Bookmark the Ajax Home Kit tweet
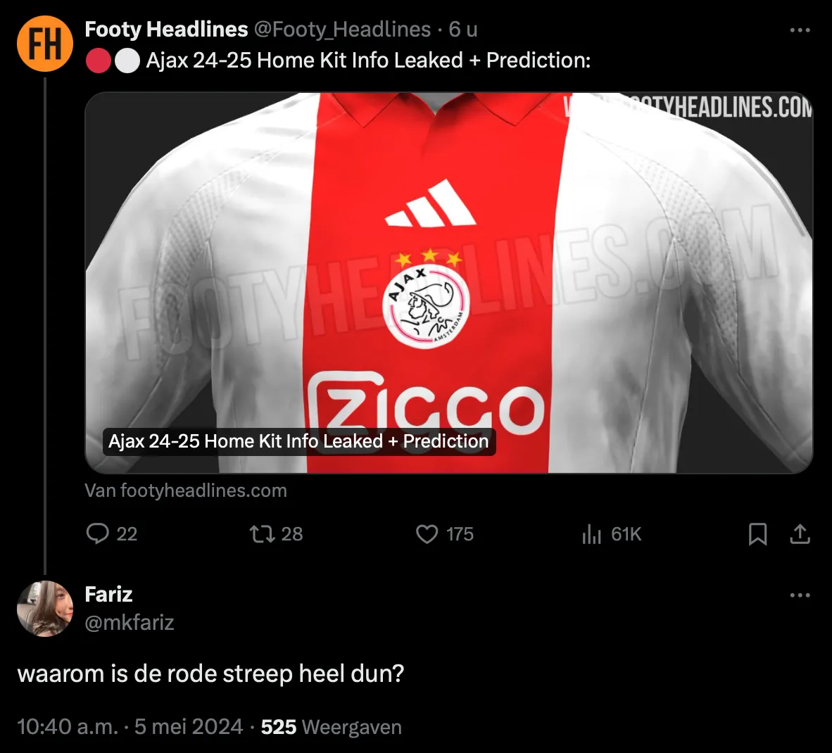Viewport: 832px width, 753px height. click(x=757, y=534)
